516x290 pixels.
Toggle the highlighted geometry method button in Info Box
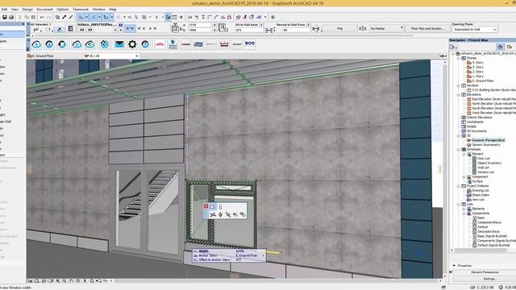[60, 29]
